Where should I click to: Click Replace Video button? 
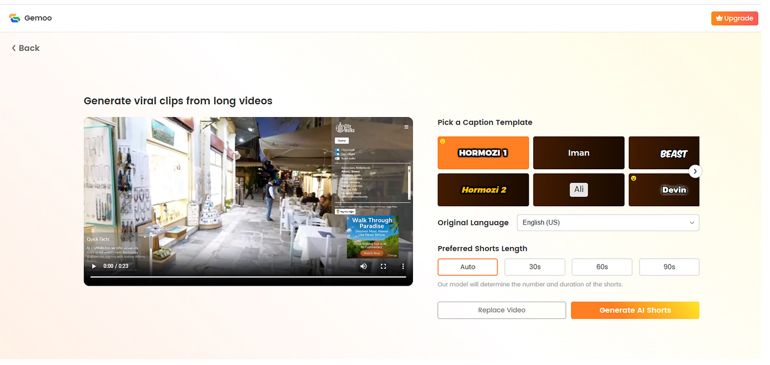coord(501,311)
